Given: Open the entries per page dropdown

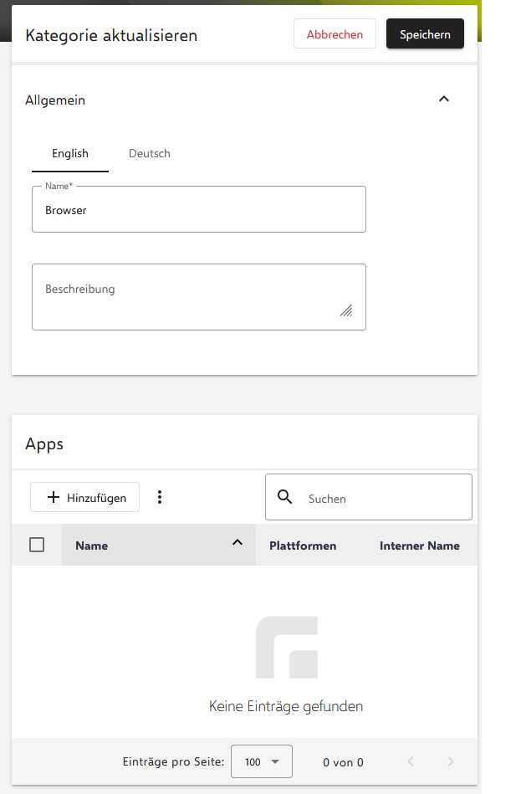Looking at the screenshot, I should click(261, 761).
